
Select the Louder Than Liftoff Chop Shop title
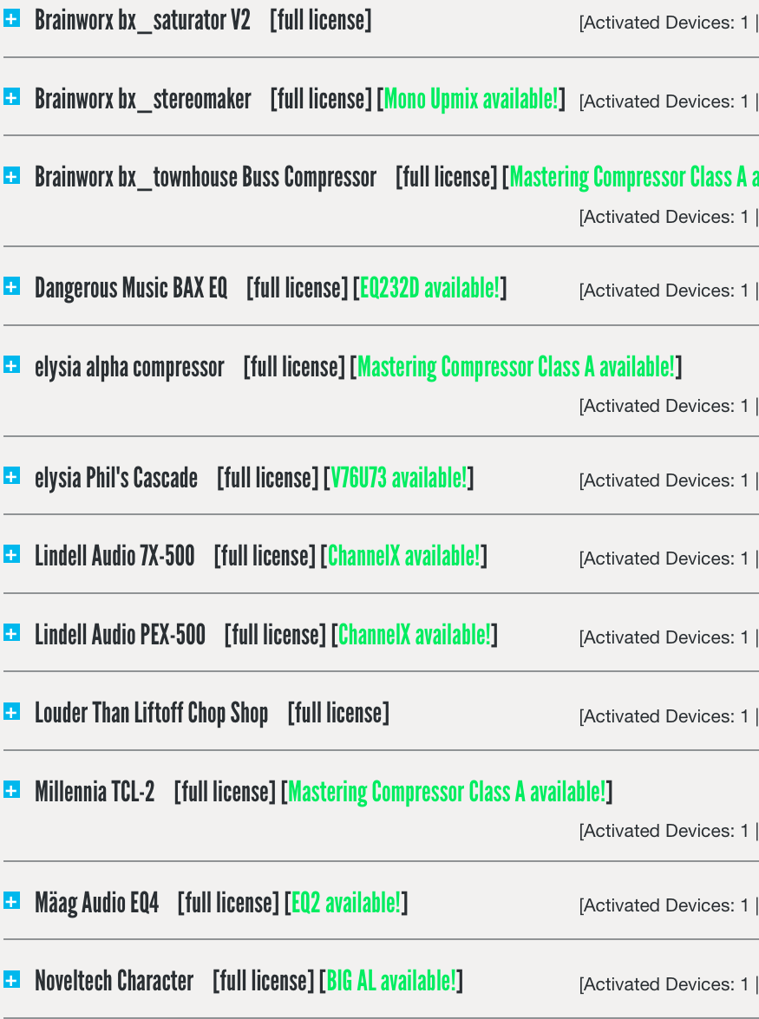click(152, 714)
